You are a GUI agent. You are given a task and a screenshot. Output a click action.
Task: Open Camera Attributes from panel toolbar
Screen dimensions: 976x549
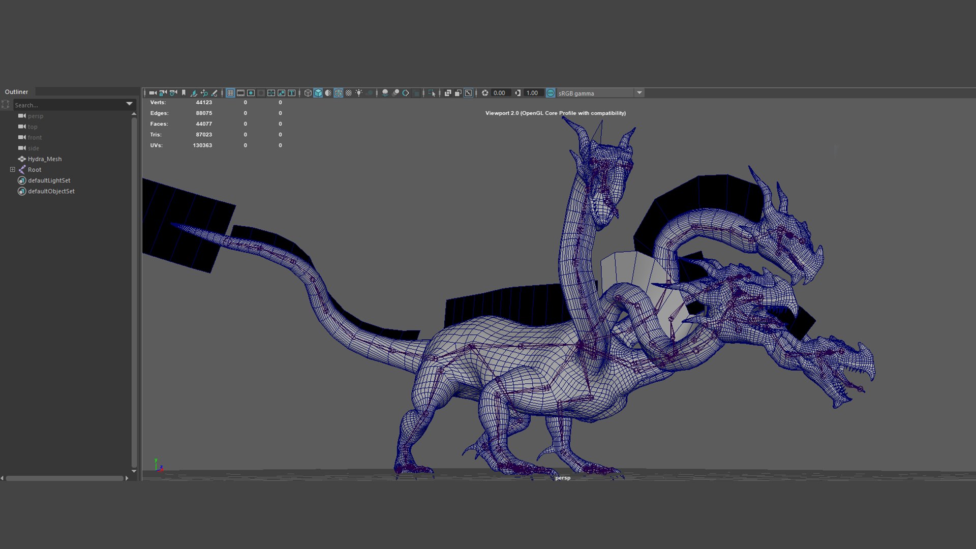click(173, 93)
